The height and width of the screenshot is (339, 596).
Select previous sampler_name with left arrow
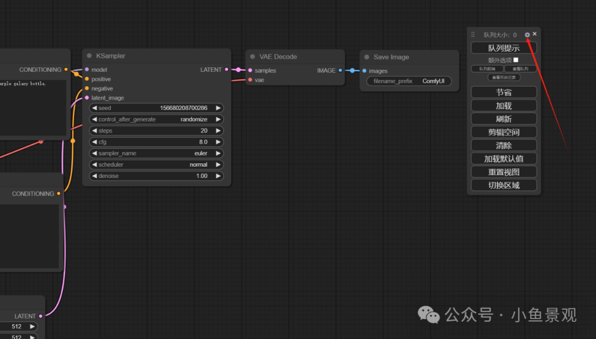coord(94,153)
